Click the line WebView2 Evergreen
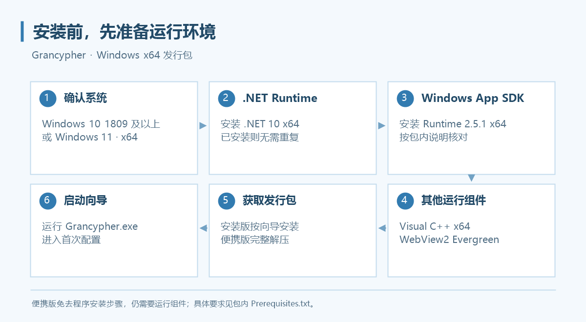Viewport: 586px width, 322px height. (449, 240)
